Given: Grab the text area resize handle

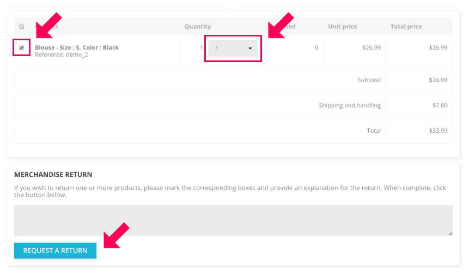Looking at the screenshot, I should pyautogui.click(x=450, y=234).
